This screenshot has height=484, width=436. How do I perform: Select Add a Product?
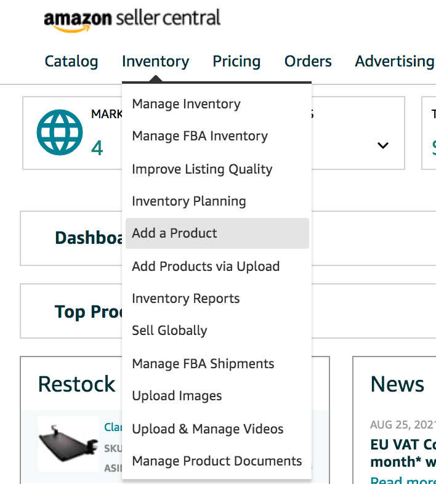(174, 233)
